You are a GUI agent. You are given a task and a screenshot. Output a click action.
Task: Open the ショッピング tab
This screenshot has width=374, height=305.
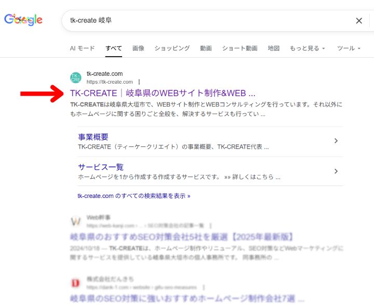tap(172, 48)
